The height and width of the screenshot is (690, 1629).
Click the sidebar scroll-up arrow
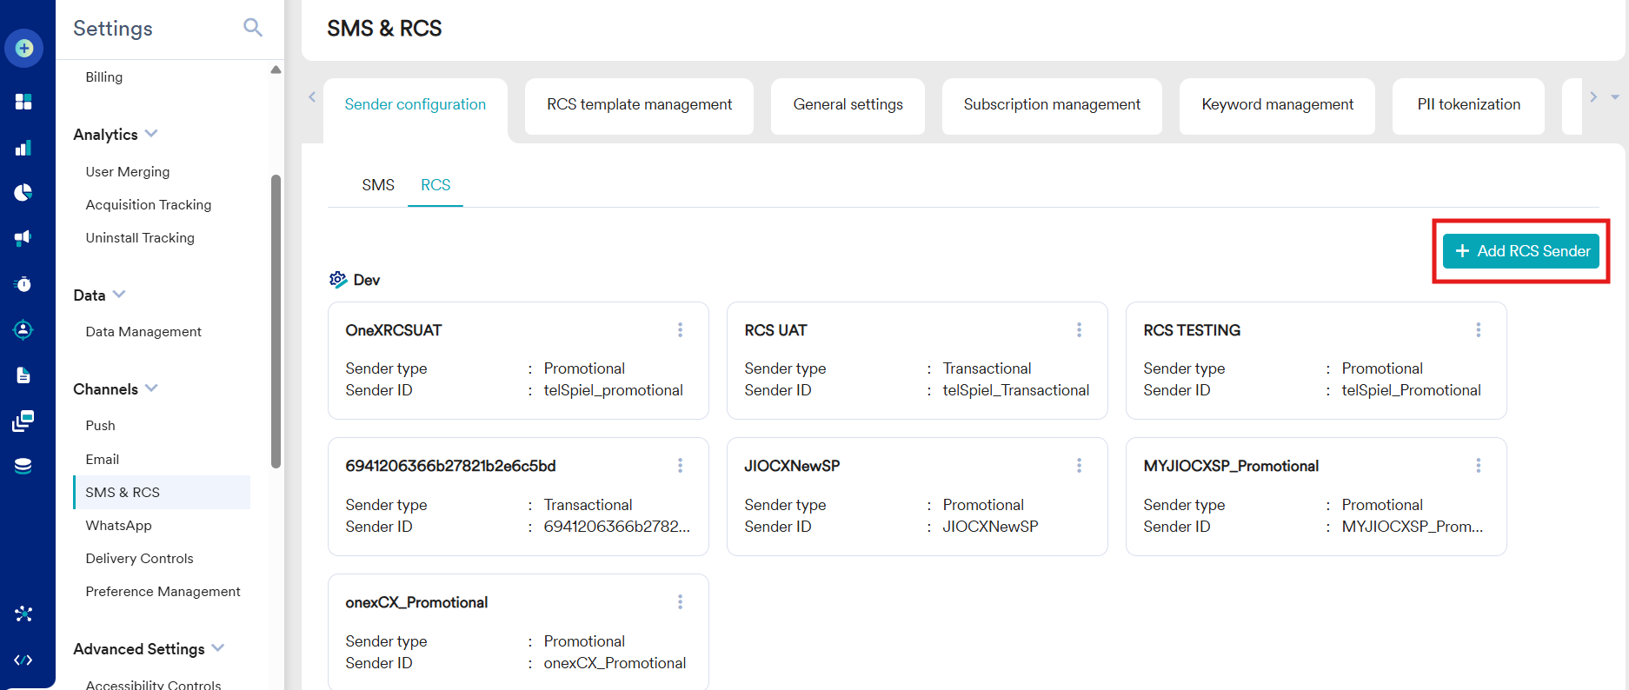tap(276, 70)
